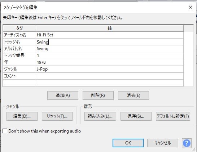
Task: Click the 追加(A) add button
Action: (63, 95)
